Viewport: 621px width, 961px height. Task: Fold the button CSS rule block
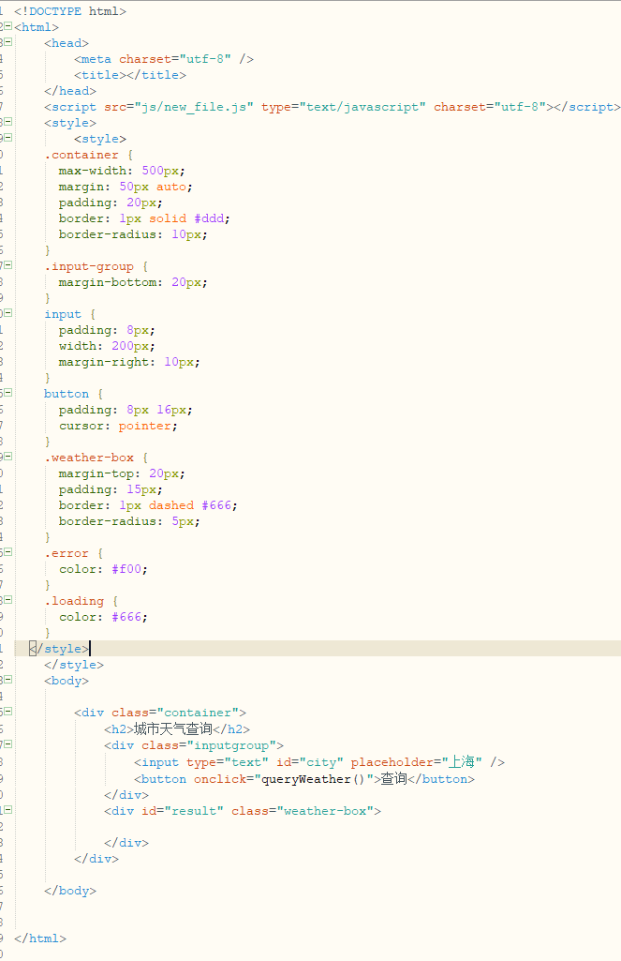tap(7, 393)
